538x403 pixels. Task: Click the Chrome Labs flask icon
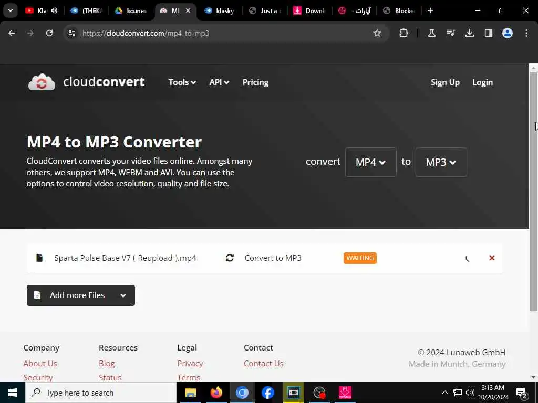coord(432,33)
